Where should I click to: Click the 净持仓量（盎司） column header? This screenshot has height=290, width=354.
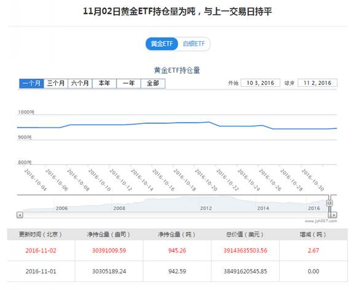tap(109, 235)
